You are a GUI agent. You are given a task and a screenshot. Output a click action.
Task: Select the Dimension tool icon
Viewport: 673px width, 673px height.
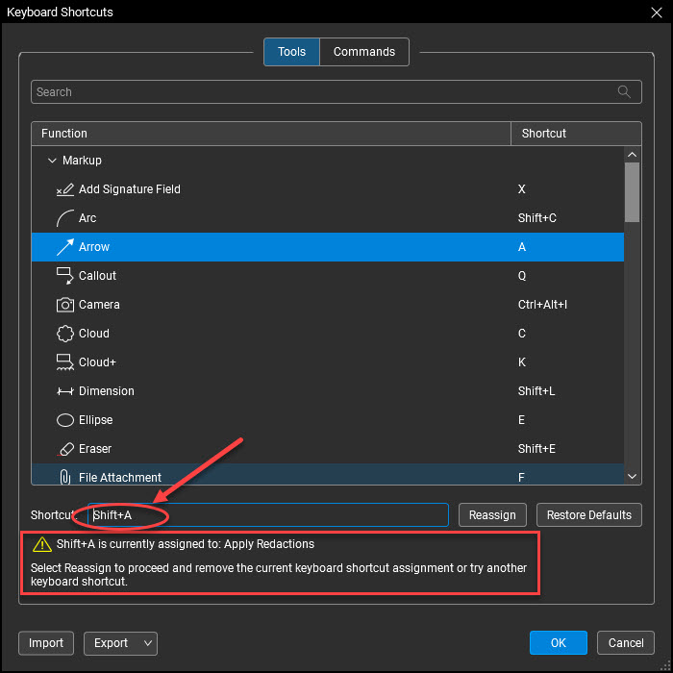[x=65, y=391]
